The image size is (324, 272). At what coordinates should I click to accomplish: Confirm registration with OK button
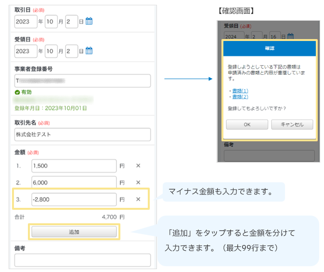[247, 124]
